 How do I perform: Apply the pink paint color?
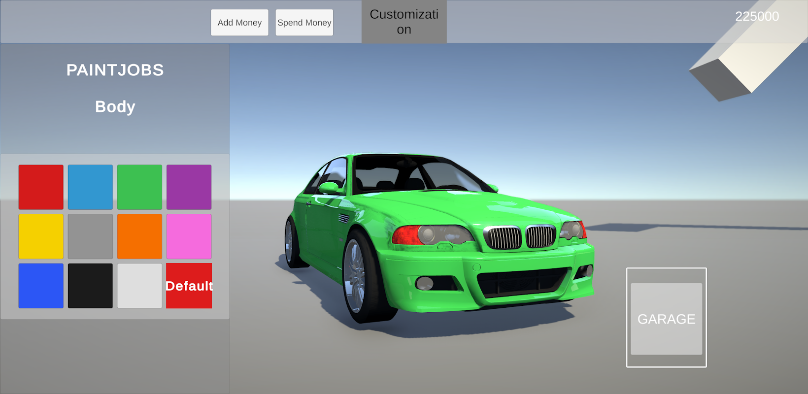(x=189, y=236)
